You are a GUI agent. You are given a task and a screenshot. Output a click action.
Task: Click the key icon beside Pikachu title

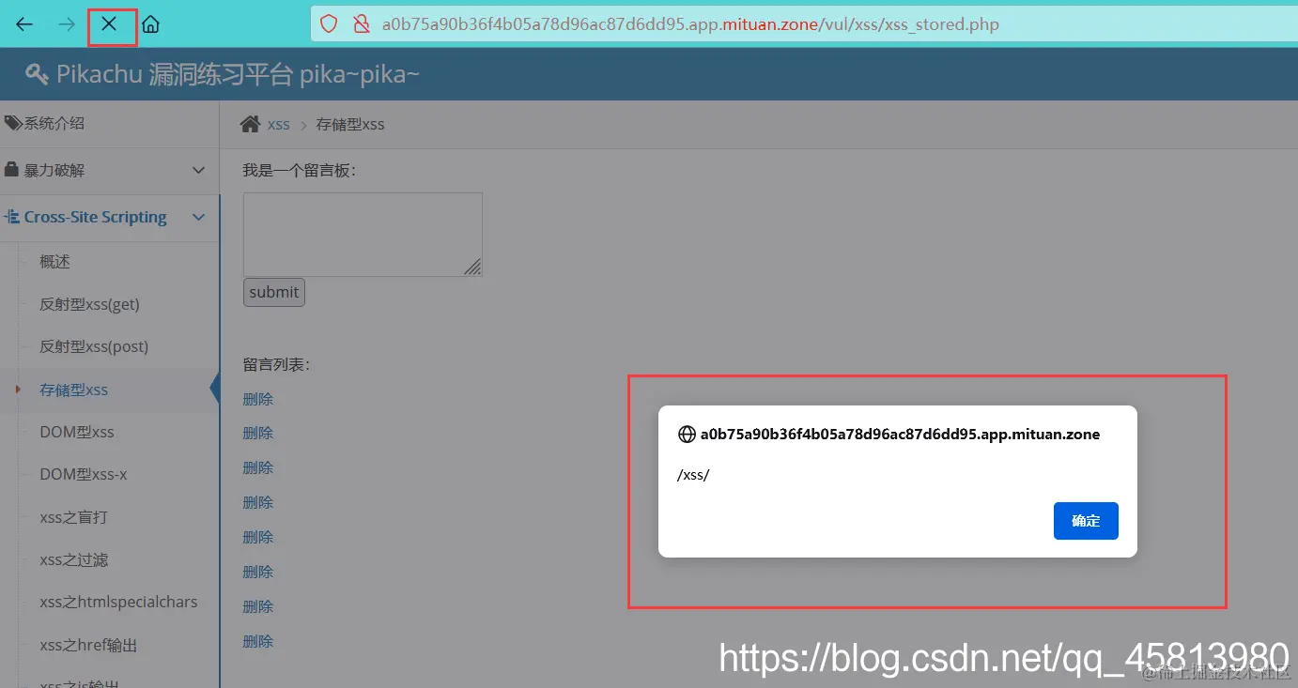point(37,74)
